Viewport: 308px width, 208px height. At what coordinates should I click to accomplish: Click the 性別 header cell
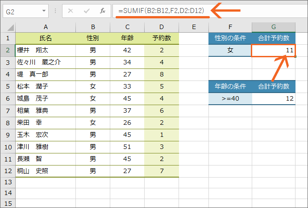point(93,38)
